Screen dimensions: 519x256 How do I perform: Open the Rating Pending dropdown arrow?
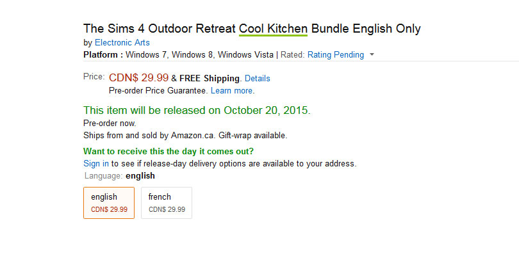(x=372, y=55)
